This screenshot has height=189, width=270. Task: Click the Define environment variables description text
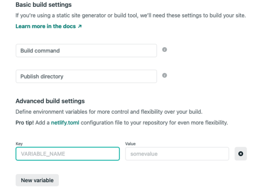tap(109, 112)
